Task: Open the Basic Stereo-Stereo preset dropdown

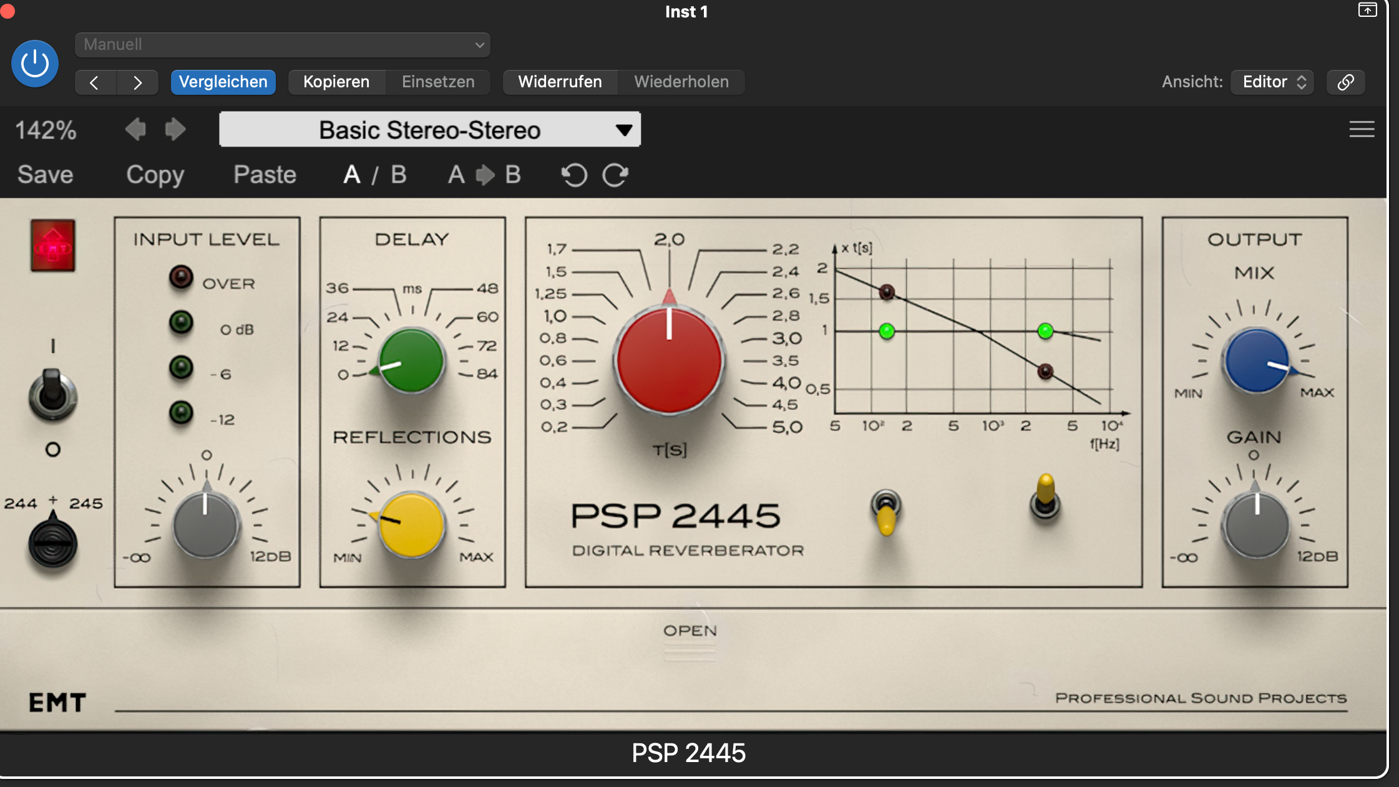Action: 430,130
